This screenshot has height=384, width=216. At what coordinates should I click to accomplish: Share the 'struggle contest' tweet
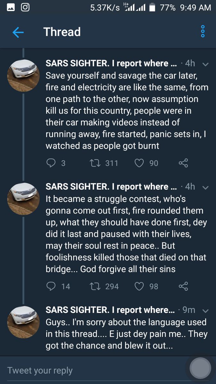pos(183,286)
